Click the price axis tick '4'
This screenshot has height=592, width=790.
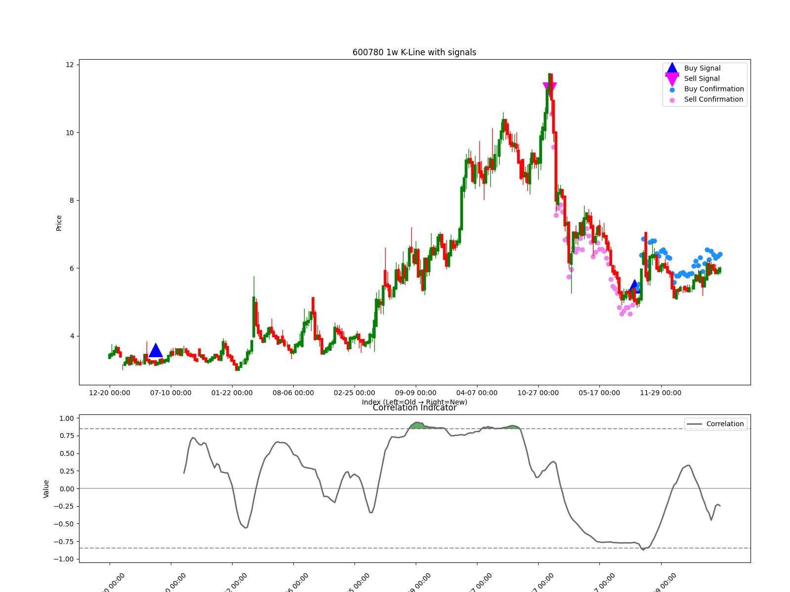coord(72,336)
